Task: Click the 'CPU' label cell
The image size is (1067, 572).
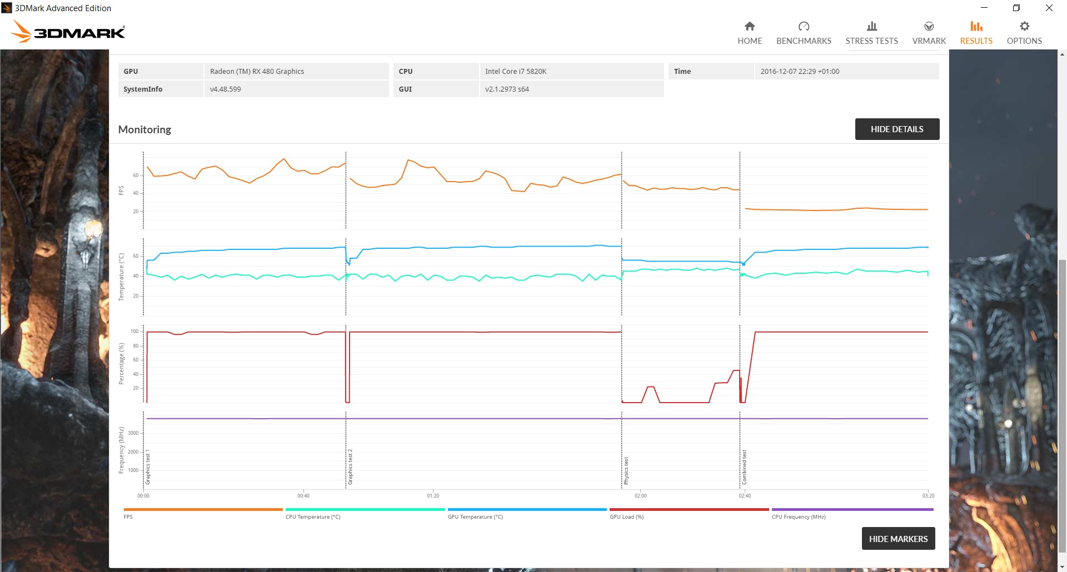Action: 436,71
